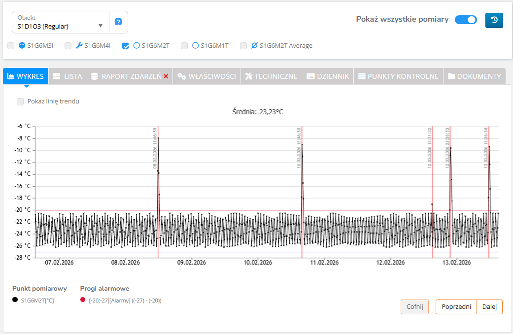Open the Dokumenty tab
Screen dimensions: 513x334
click(474, 76)
